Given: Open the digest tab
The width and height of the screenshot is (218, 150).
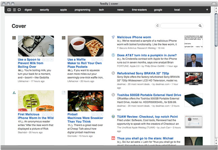Looking at the screenshot, I should [28, 10].
